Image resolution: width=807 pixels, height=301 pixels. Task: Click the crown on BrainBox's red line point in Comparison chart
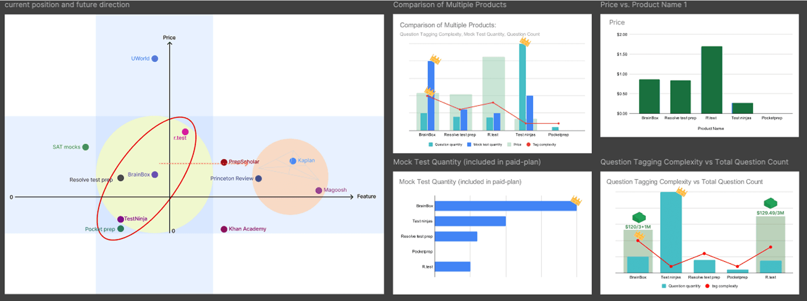tap(429, 91)
